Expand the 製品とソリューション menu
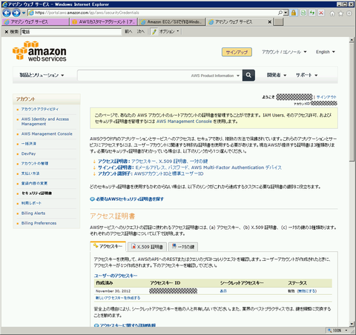The image size is (356, 335). point(42,75)
